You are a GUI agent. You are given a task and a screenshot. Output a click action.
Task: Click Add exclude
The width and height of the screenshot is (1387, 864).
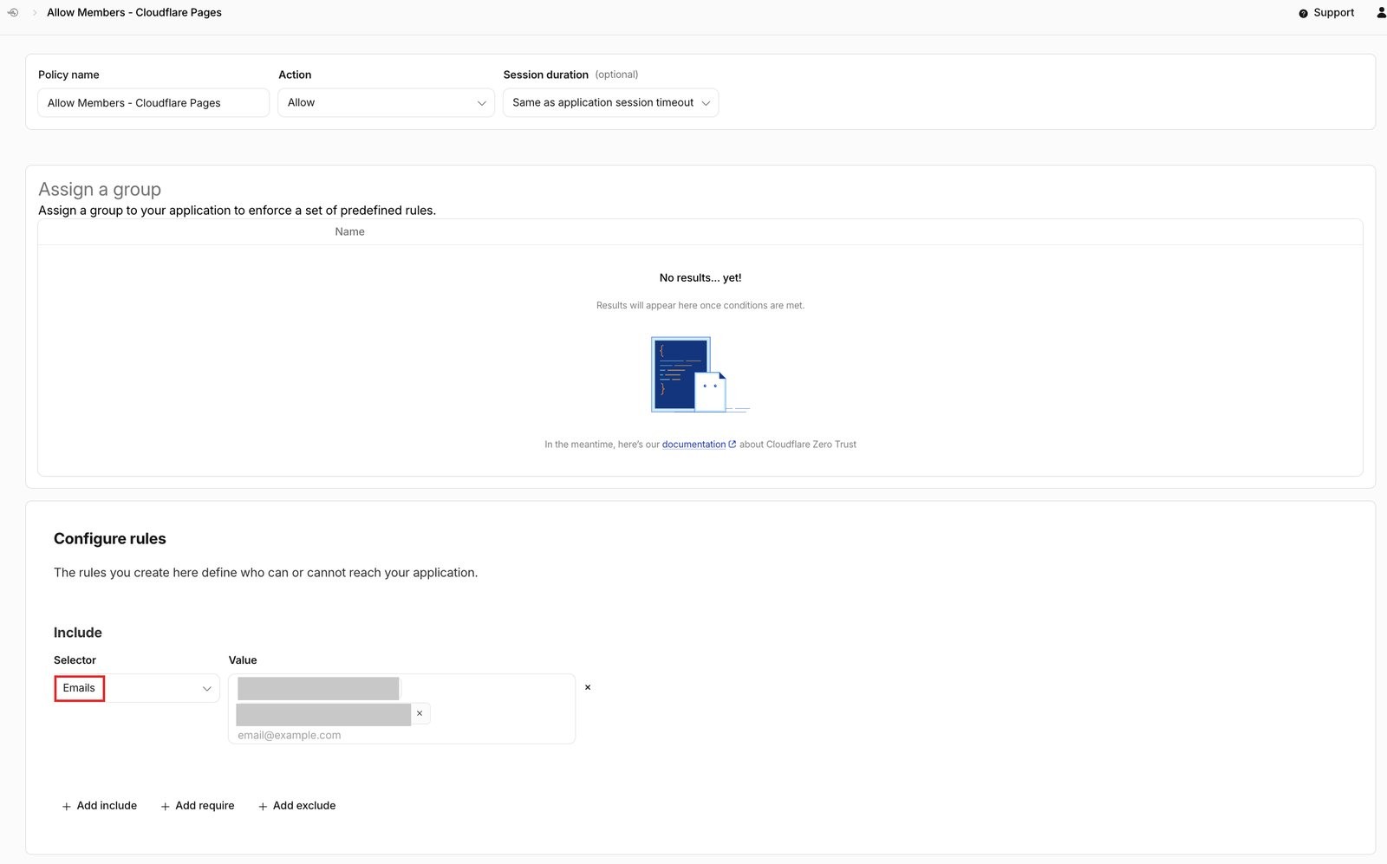click(x=296, y=806)
